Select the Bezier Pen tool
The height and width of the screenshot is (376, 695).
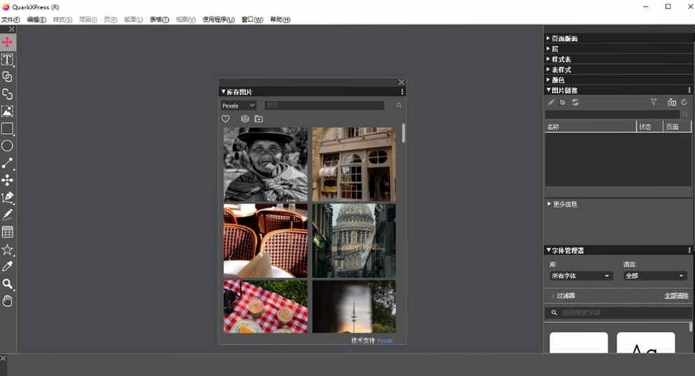[8, 198]
